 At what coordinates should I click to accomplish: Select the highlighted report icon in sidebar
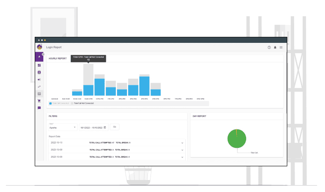point(39,93)
